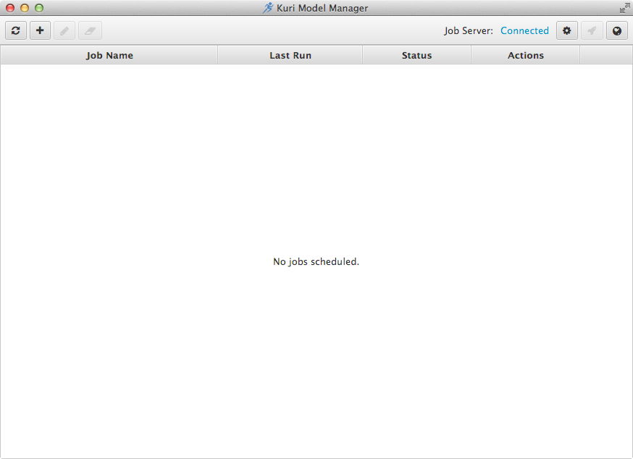Click the globe icon on the toolbar

click(x=616, y=30)
